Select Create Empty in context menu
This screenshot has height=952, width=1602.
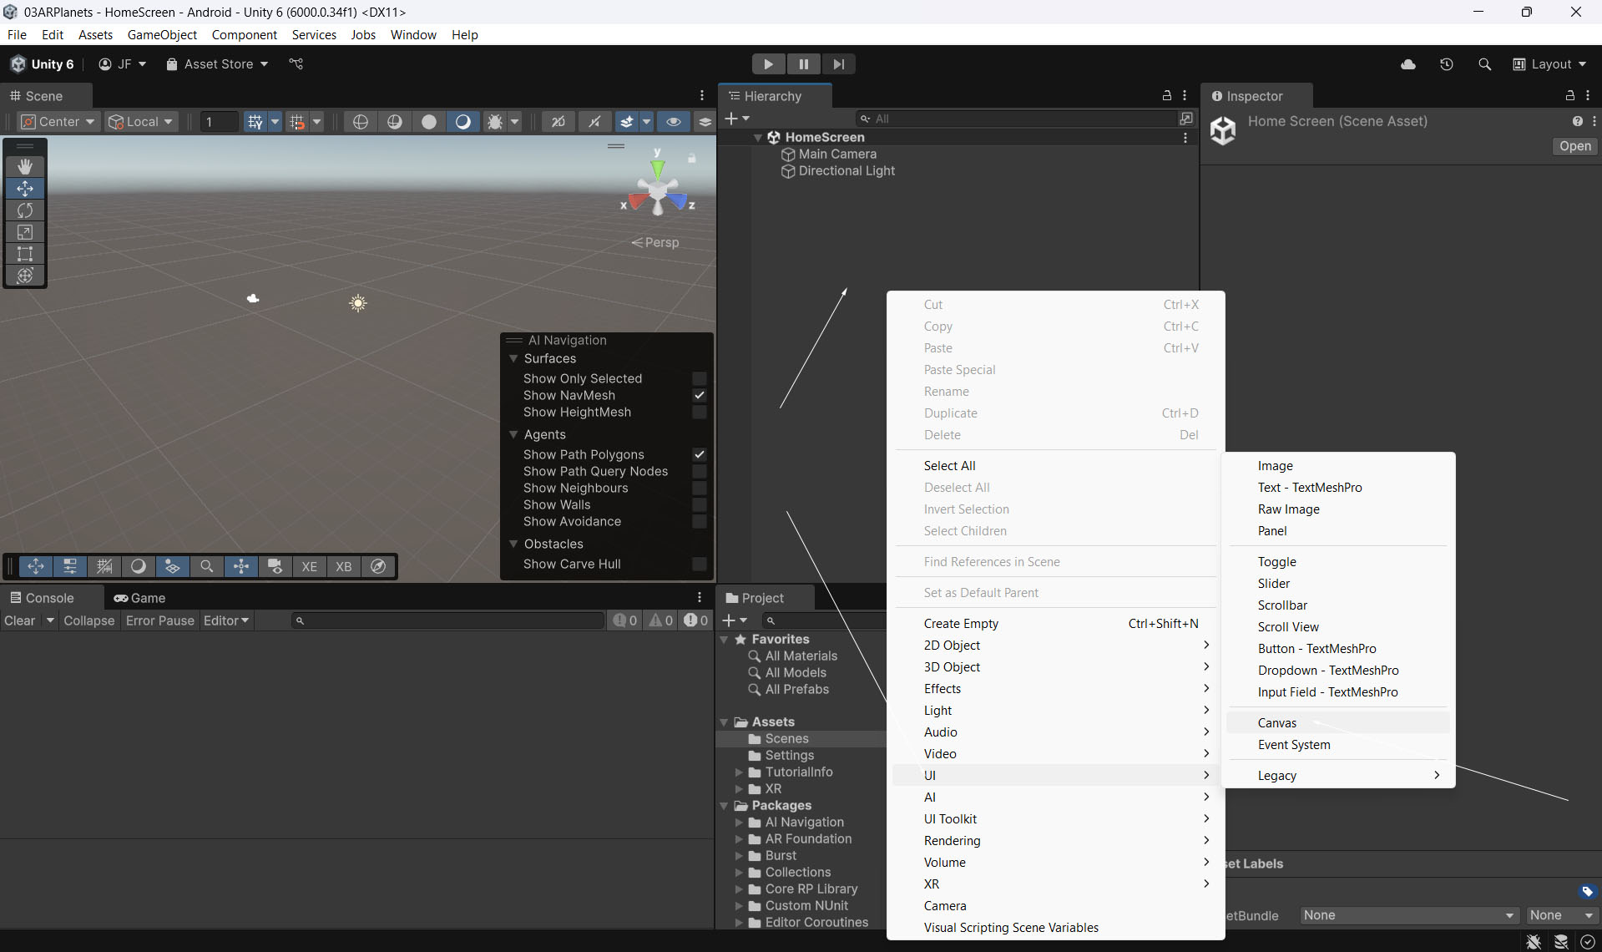click(961, 624)
